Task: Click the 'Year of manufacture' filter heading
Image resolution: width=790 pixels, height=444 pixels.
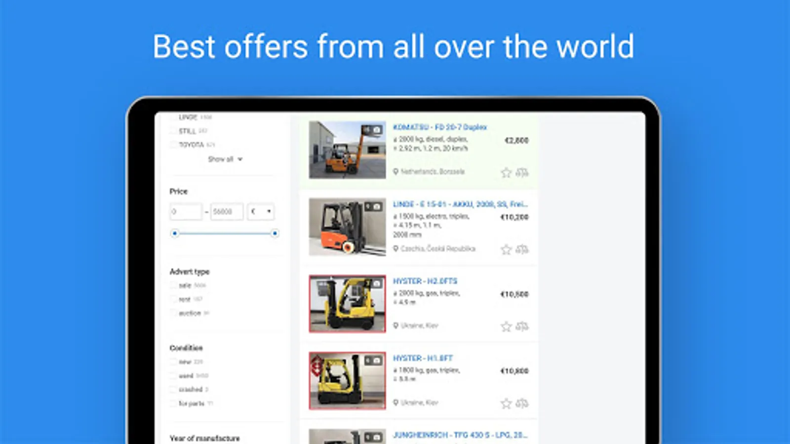Action: click(x=205, y=438)
